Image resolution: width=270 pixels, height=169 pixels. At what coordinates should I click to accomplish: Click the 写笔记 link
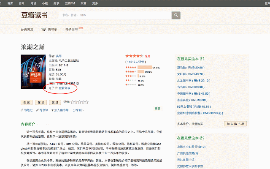(28, 110)
